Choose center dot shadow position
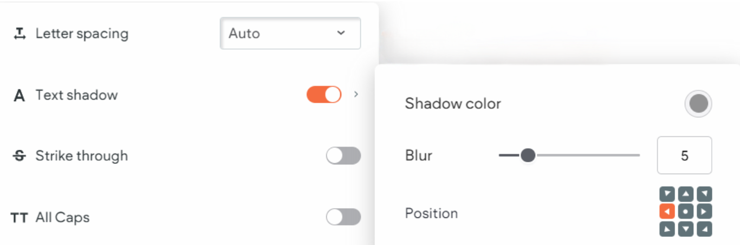740x245 pixels. coord(686,211)
